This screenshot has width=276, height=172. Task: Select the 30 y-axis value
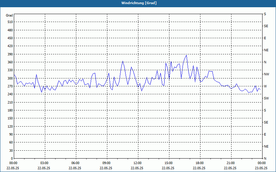coord(11,151)
